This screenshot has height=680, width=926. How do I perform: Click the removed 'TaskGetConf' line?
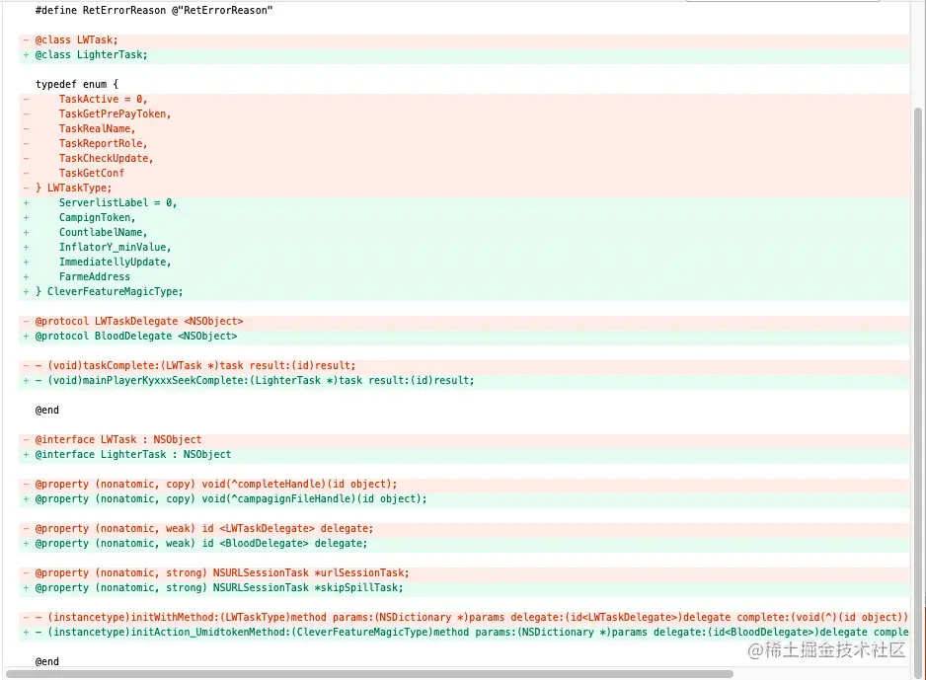click(464, 173)
